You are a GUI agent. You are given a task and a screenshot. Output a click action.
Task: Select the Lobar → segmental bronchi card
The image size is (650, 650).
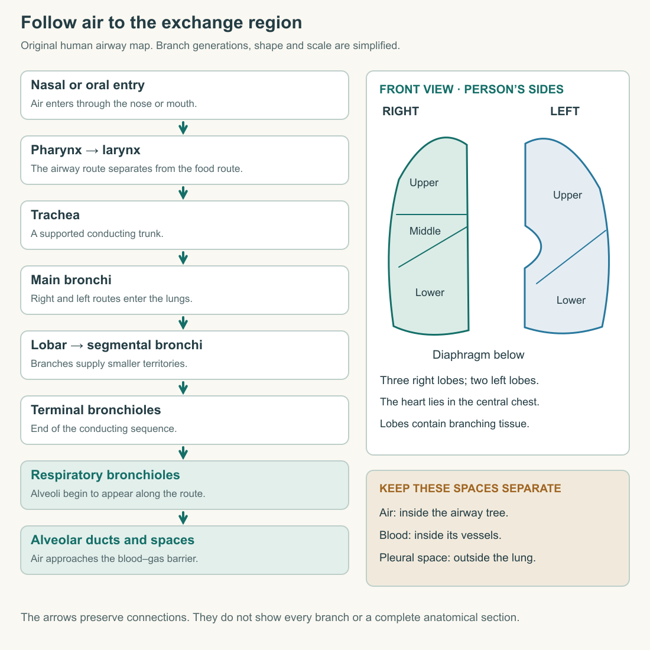click(x=184, y=355)
